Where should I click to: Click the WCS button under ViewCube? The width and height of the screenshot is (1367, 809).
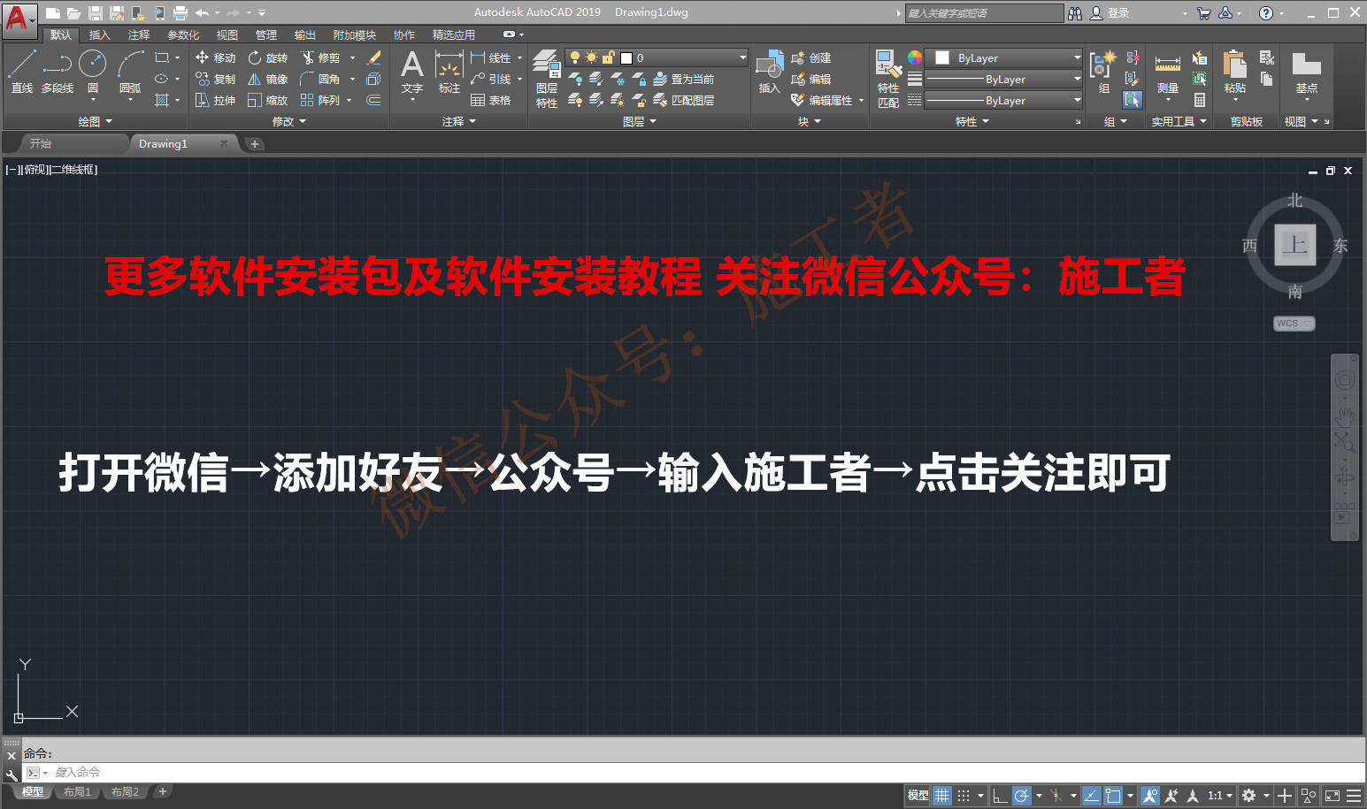click(x=1294, y=324)
